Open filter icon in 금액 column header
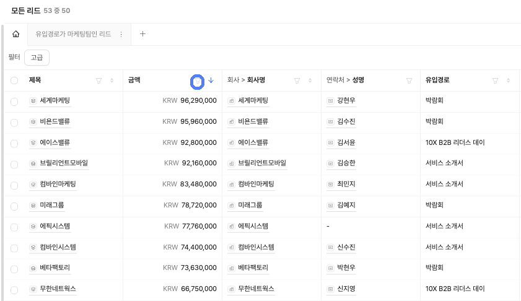The height and width of the screenshot is (301, 521). [198, 81]
